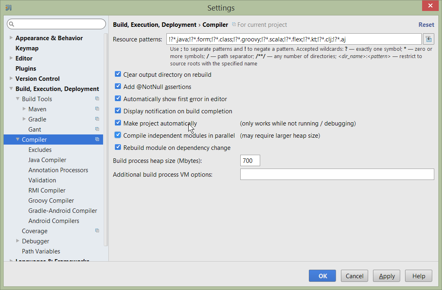Click the project-level icon next to Gradle
Viewport: 442px width, 290px height.
pyautogui.click(x=97, y=119)
